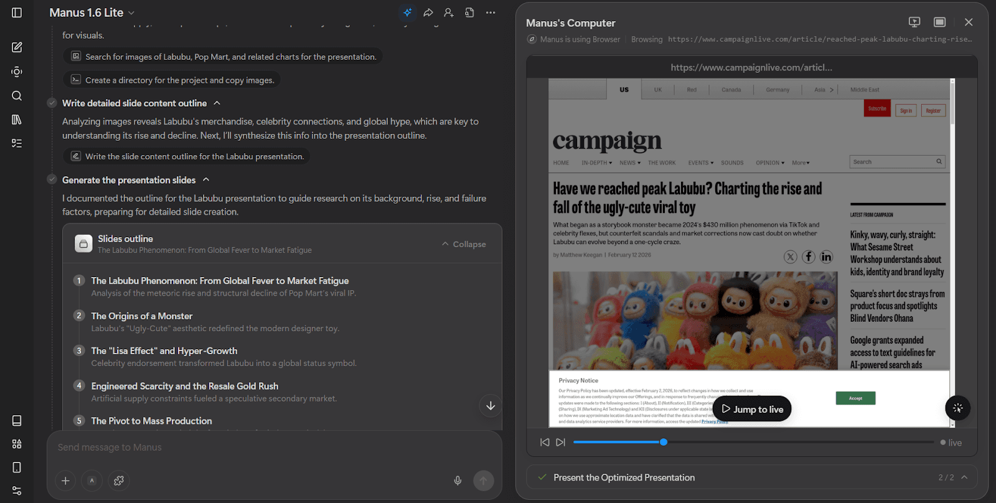The width and height of the screenshot is (996, 503).
Task: Share the article via the Facebook icon
Action: point(809,256)
